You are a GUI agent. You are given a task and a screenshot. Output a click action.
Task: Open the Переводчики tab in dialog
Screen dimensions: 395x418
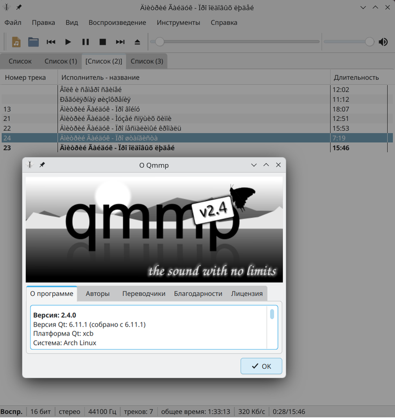click(x=144, y=294)
